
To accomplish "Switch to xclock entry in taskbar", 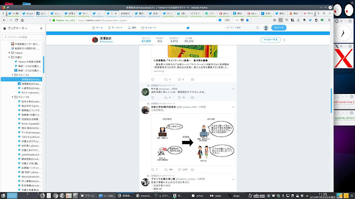I will (x=197, y=196).
